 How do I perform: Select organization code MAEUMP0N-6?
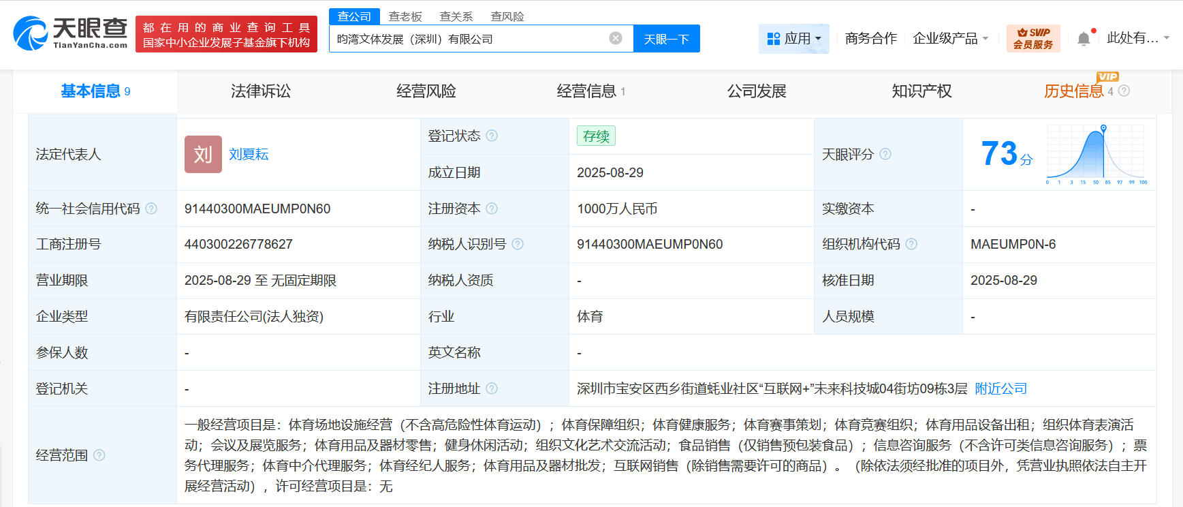[x=1013, y=244]
